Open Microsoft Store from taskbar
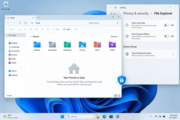Image resolution: width=180 pixels, height=120 pixels. click(111, 117)
